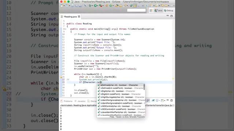Viewport: 234px width, 131px height.
Task: Click the New file toolbar icon
Action: click(x=62, y=6)
